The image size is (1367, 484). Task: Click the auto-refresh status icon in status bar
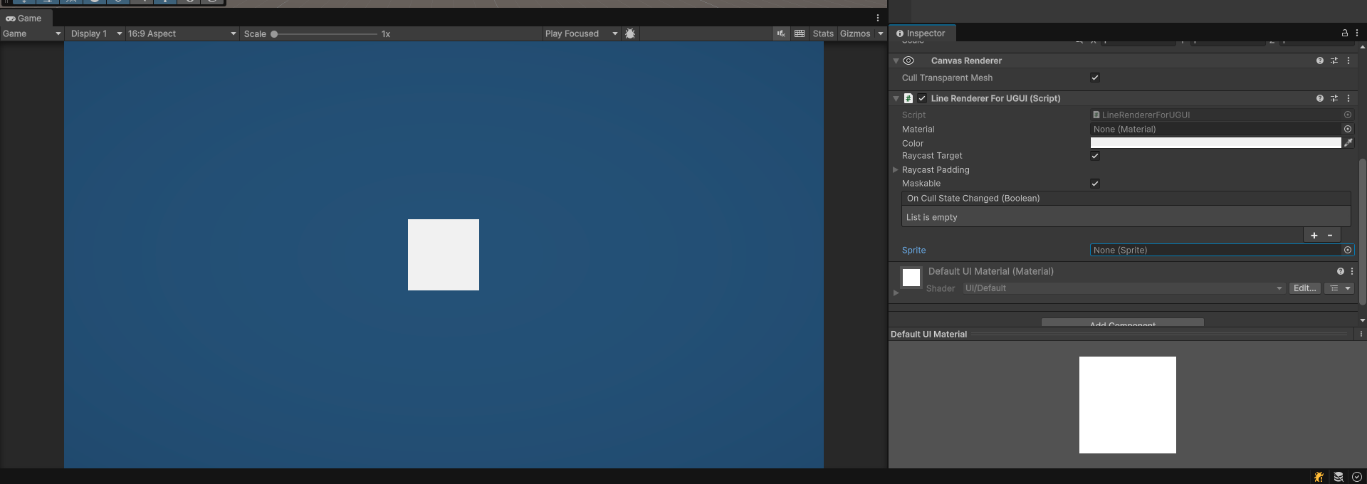(x=1357, y=477)
